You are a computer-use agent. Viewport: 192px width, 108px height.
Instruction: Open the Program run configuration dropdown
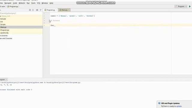181,6
